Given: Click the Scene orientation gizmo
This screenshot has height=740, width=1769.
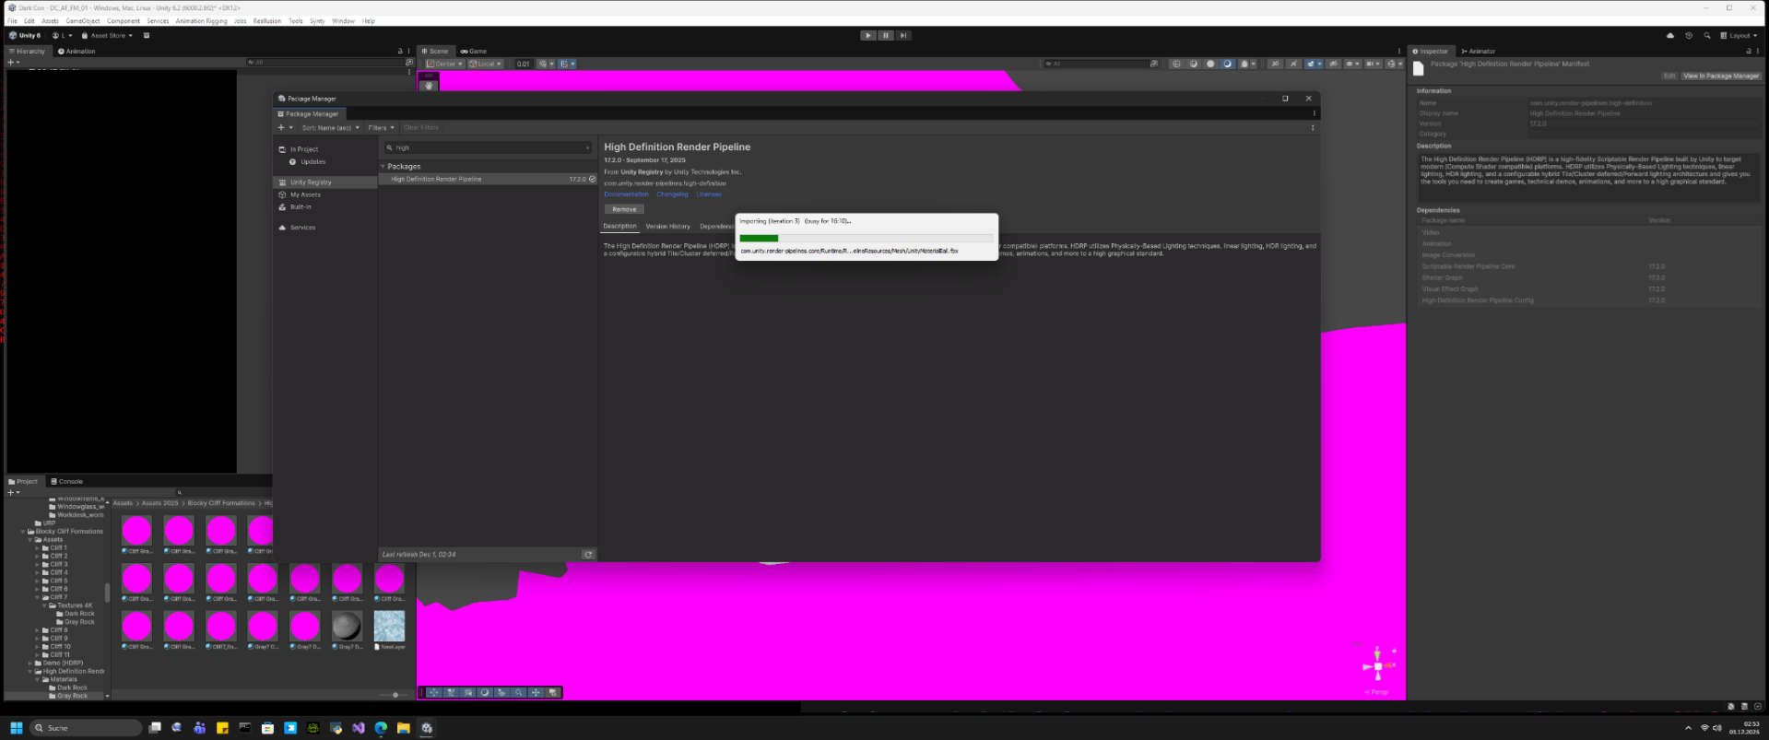Looking at the screenshot, I should point(1378,665).
